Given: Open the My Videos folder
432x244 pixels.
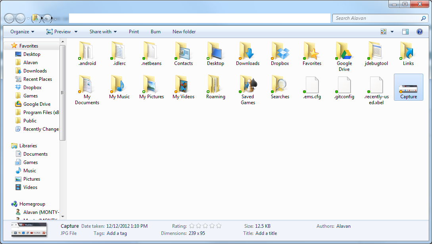Looking at the screenshot, I should coord(184,87).
